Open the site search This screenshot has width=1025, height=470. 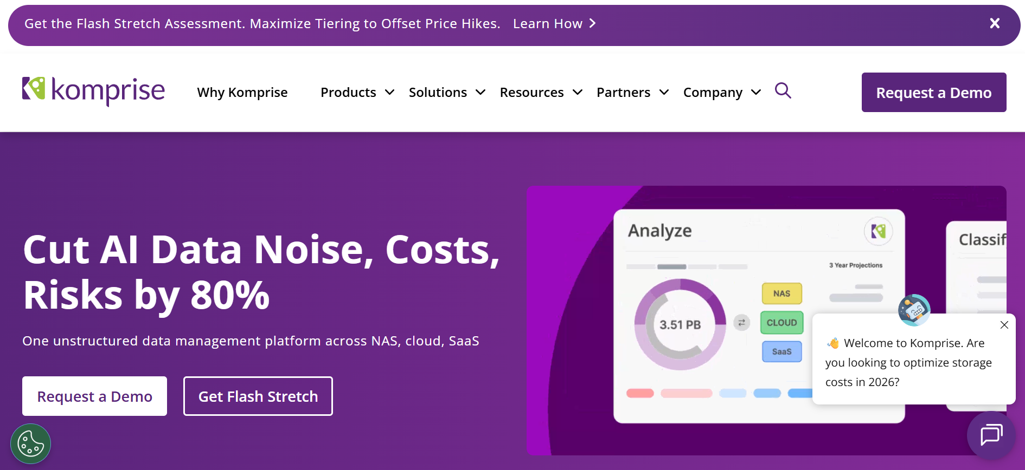tap(783, 91)
